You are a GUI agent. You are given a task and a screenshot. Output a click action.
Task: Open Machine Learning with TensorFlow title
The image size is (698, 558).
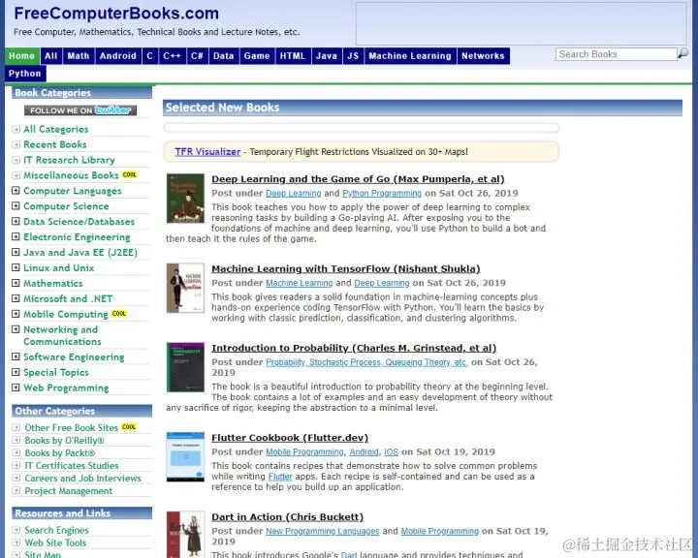pyautogui.click(x=346, y=269)
